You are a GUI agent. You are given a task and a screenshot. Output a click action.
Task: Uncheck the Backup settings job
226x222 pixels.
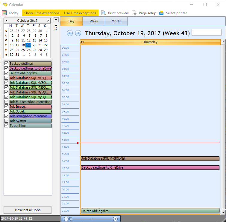point(6,64)
